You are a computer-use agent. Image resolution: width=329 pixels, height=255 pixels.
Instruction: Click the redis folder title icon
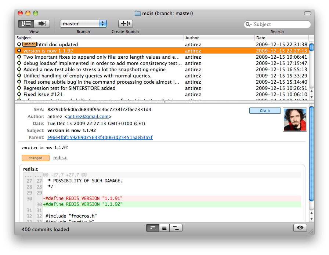point(138,14)
